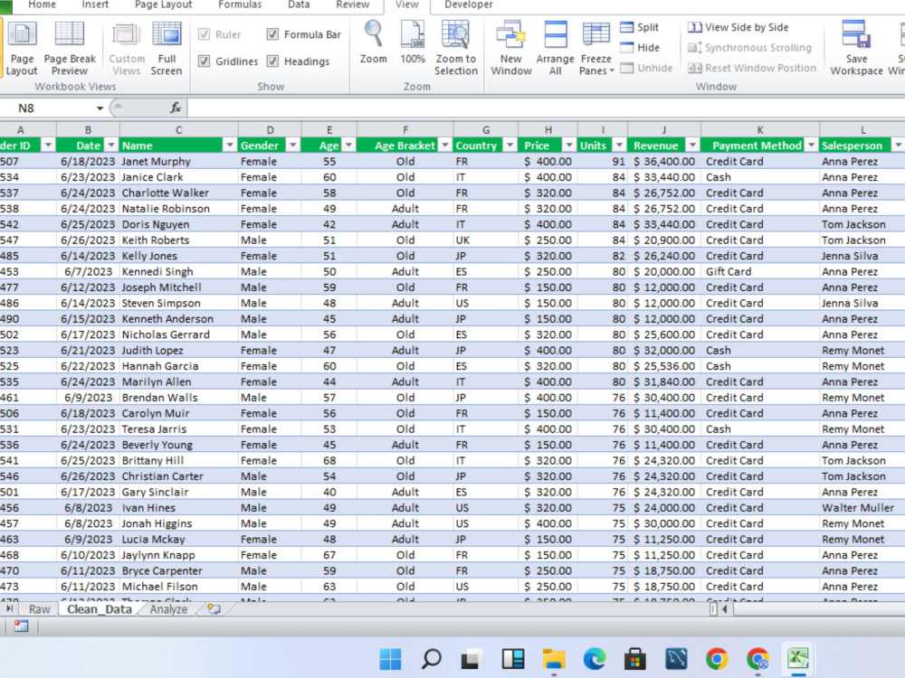Switch to the Raw sheet
The height and width of the screenshot is (678, 905).
click(x=40, y=609)
